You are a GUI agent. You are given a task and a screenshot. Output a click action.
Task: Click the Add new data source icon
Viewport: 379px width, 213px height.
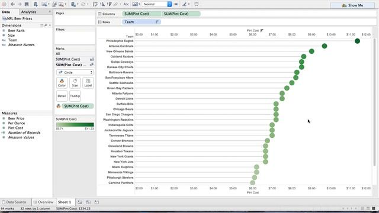click(36, 4)
